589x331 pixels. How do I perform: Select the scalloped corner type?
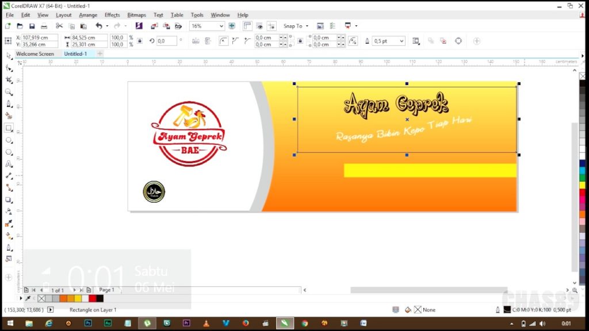pyautogui.click(x=235, y=41)
